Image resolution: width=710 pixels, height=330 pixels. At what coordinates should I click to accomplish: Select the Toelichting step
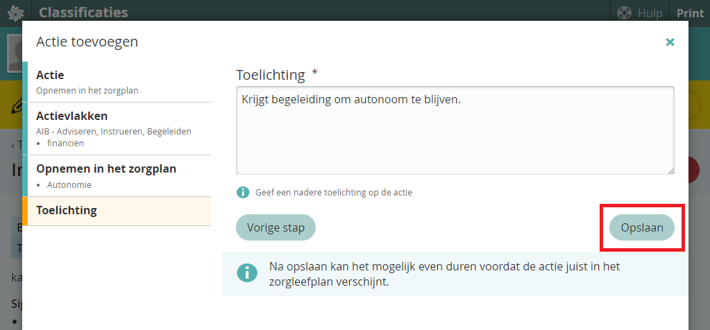(117, 211)
